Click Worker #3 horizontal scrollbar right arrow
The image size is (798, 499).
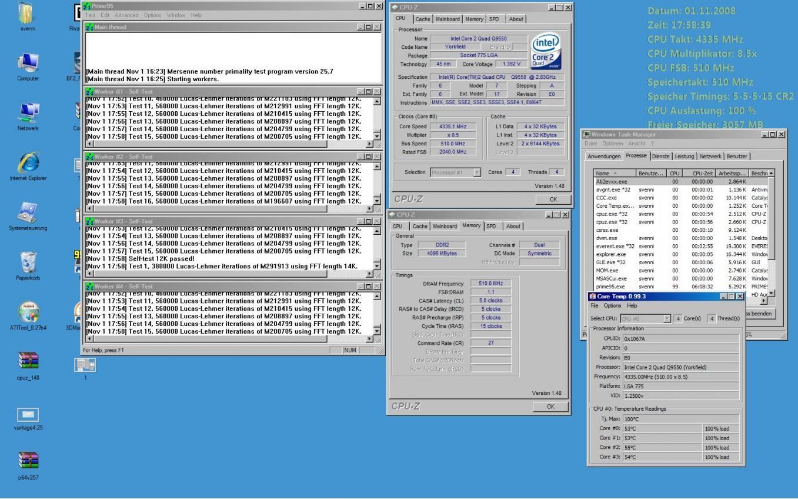[369, 273]
